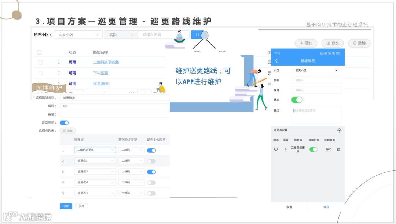This screenshot has height=224, width=396.
Task: Open patrol point dropdown 二维码巡更点
Action: [95, 150]
